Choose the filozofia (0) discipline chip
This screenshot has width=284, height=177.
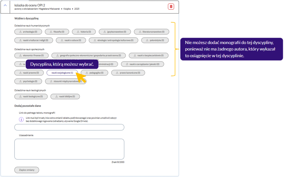coord(57,32)
